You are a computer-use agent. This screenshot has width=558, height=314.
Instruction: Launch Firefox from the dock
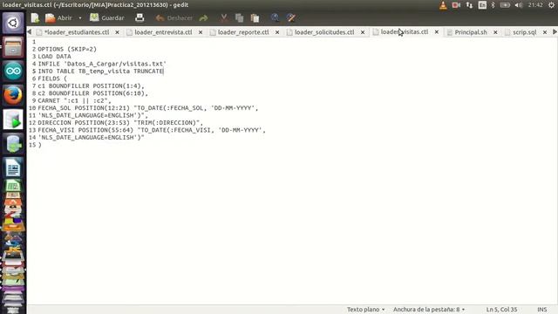[13, 95]
